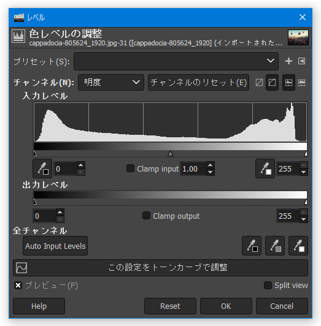The image size is (321, 326).
Task: Open the channel dropdown showing 明度
Action: [x=111, y=83]
